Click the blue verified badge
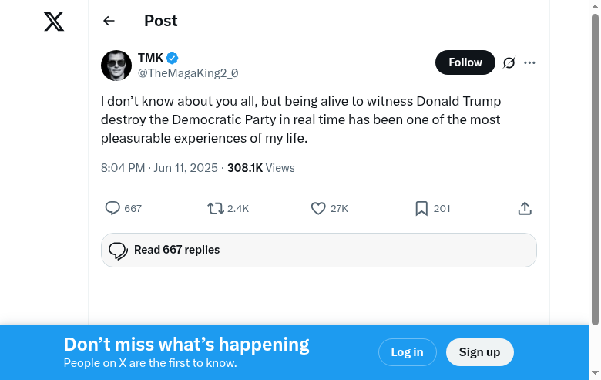This screenshot has height=380, width=601. (173, 58)
